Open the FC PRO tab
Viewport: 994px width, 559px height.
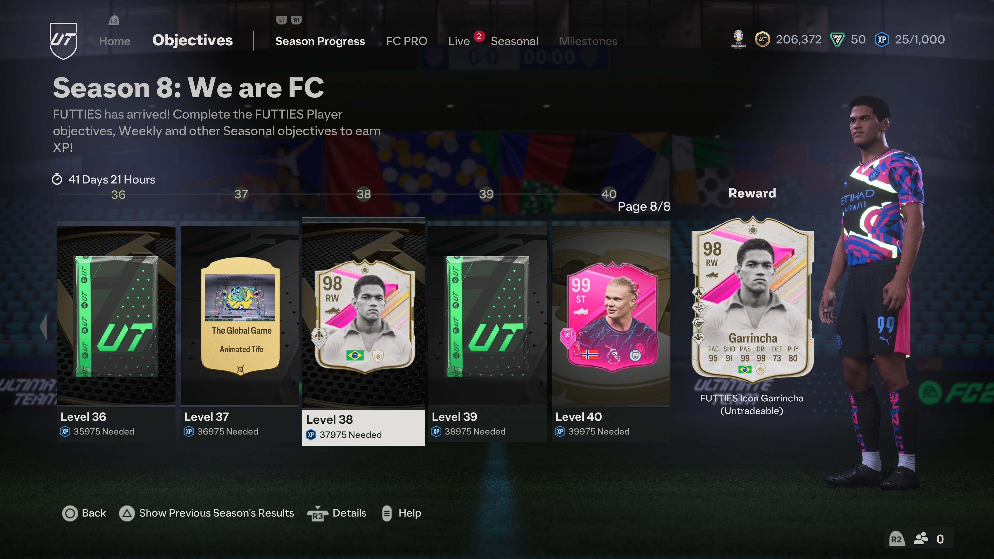click(407, 41)
